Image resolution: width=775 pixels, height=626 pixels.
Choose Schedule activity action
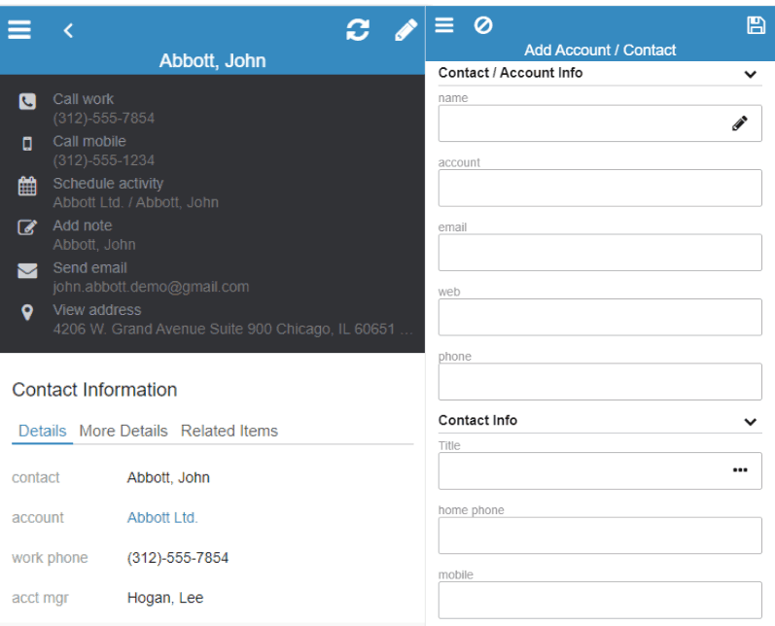pos(108,184)
